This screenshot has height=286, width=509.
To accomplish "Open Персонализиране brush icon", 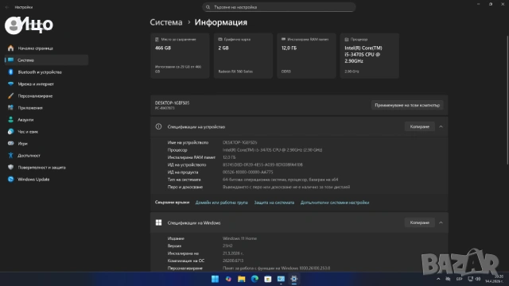I will tap(10, 96).
